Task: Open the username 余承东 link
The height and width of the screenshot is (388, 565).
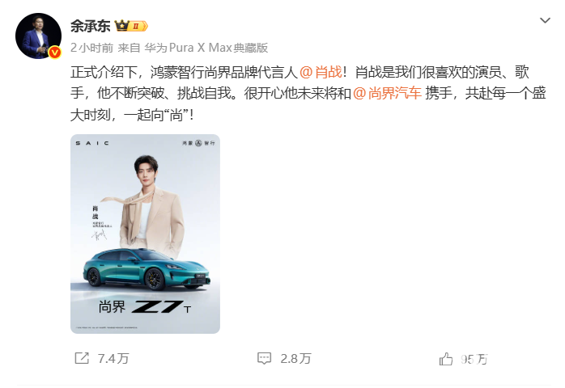Action: [90, 26]
